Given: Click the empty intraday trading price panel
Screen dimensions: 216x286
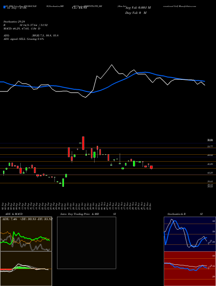Looking at the screenshot, I should (x=86, y=243).
